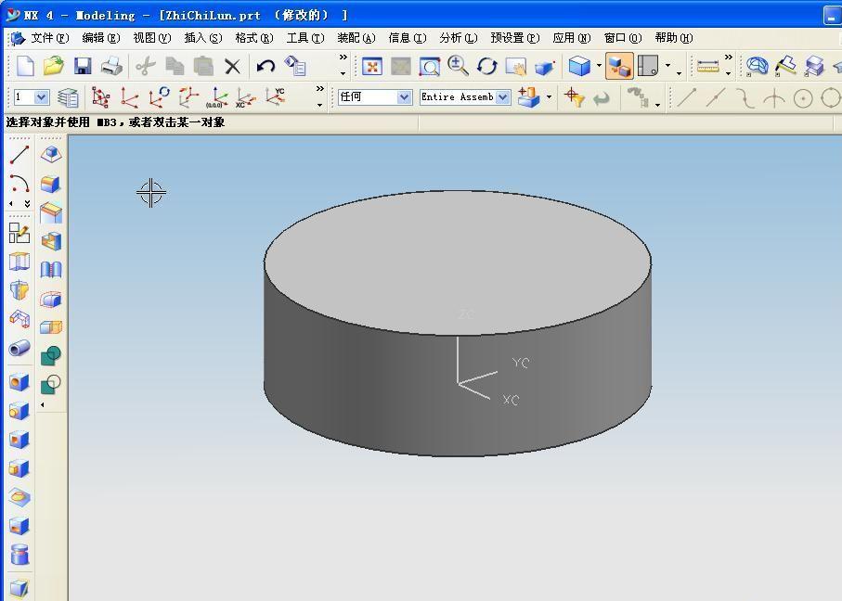Image resolution: width=842 pixels, height=601 pixels.
Task: Click the Print icon
Action: [x=111, y=66]
